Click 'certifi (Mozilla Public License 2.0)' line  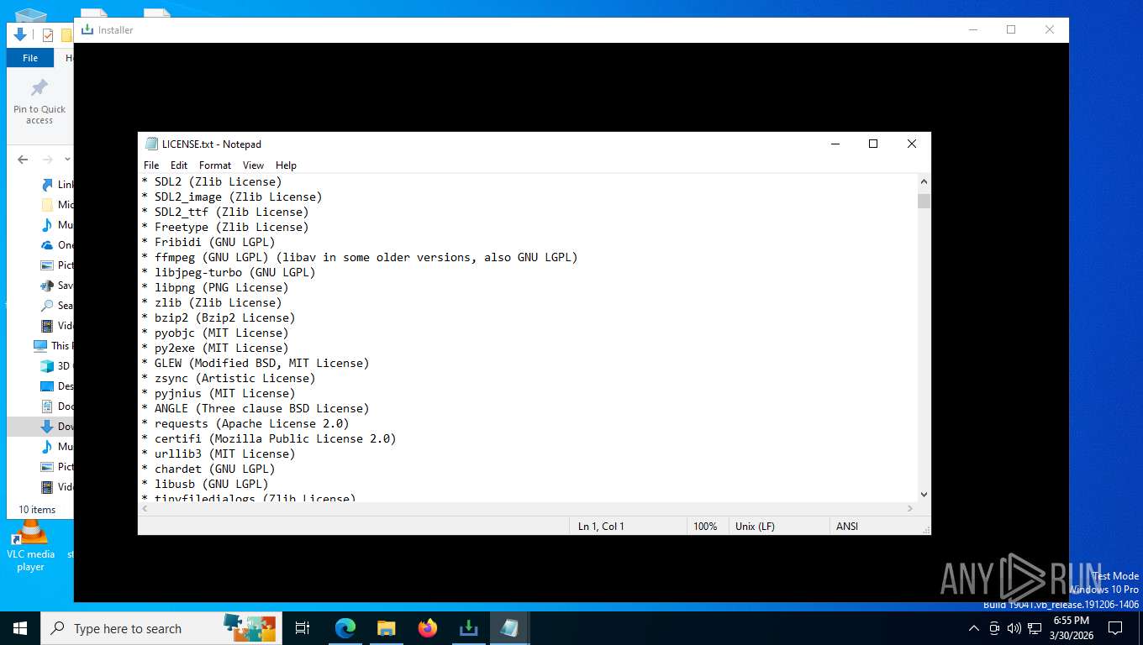pyautogui.click(x=269, y=438)
